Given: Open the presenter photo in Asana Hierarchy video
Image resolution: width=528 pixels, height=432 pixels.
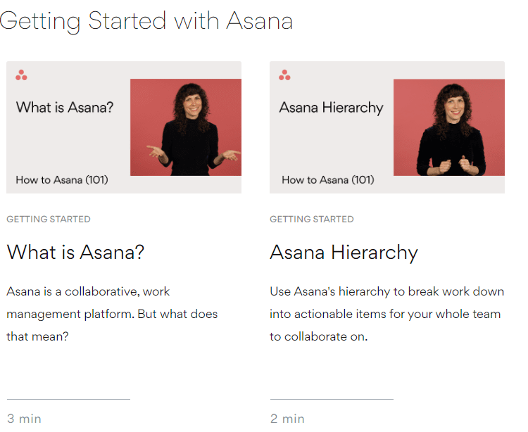Looking at the screenshot, I should click(x=449, y=127).
